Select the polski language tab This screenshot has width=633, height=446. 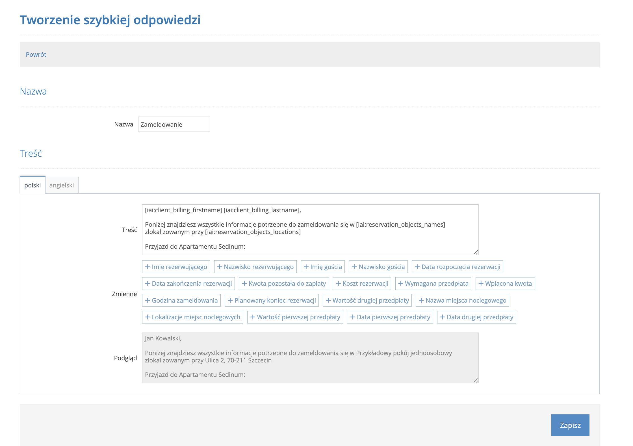32,185
